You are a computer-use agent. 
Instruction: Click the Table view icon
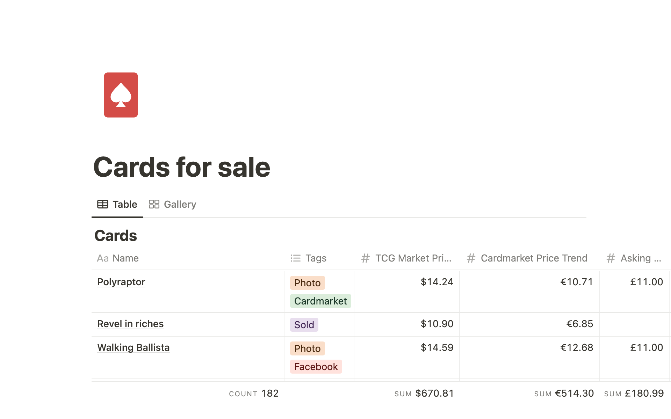(x=103, y=204)
